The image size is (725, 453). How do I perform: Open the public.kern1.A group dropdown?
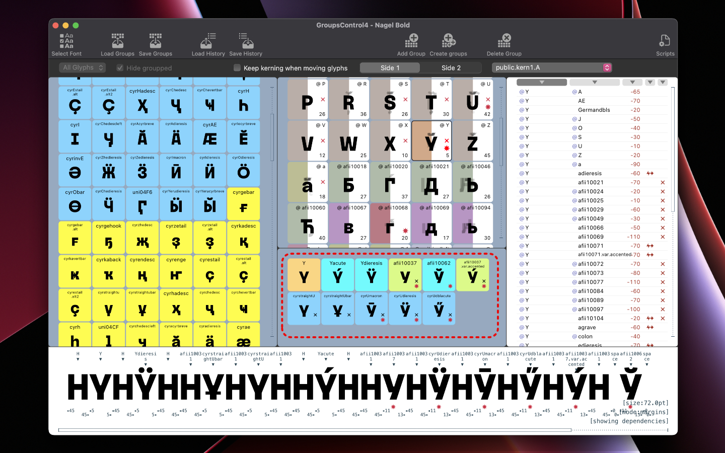(x=552, y=67)
